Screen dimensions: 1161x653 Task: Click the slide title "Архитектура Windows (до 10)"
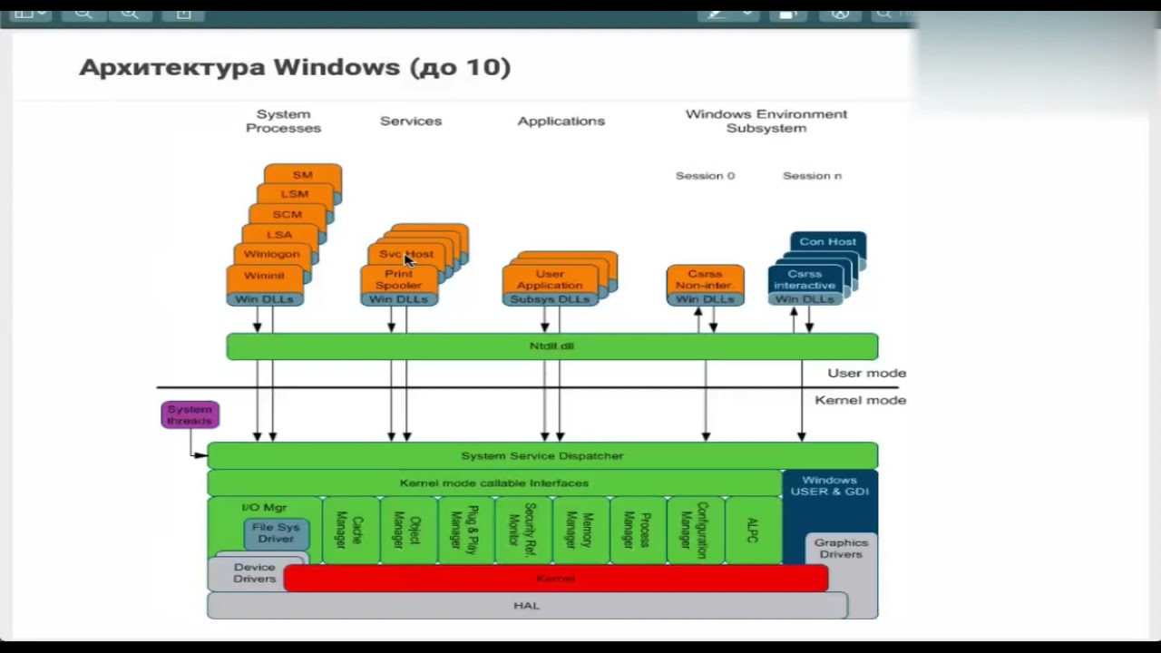tap(295, 67)
